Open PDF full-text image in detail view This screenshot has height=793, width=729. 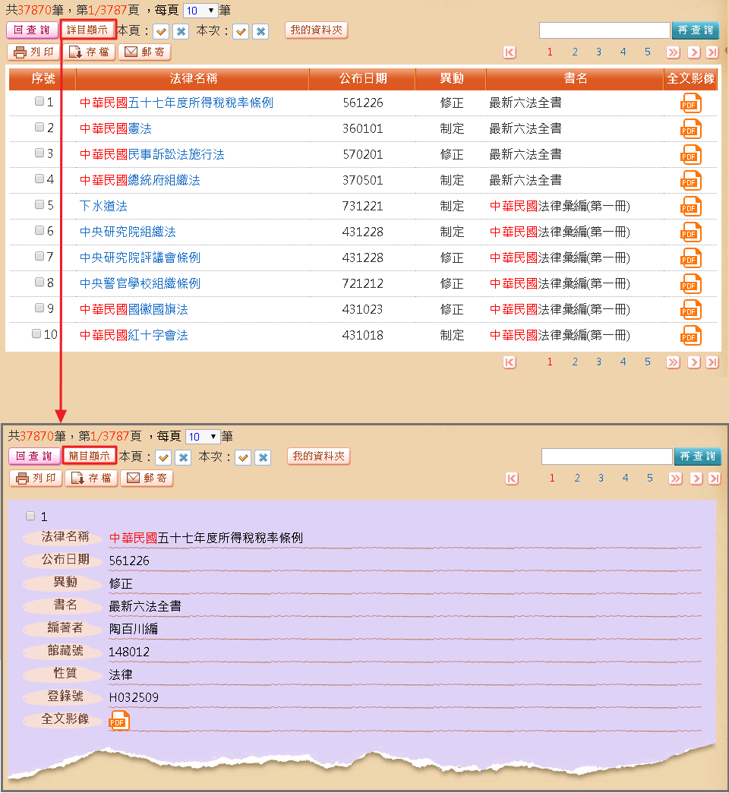click(119, 720)
